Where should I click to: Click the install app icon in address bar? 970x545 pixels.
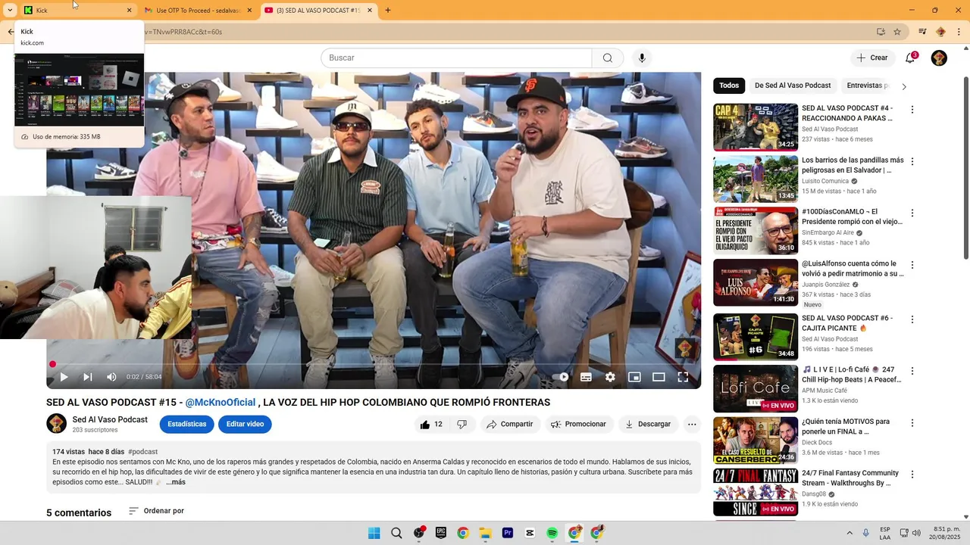[881, 32]
